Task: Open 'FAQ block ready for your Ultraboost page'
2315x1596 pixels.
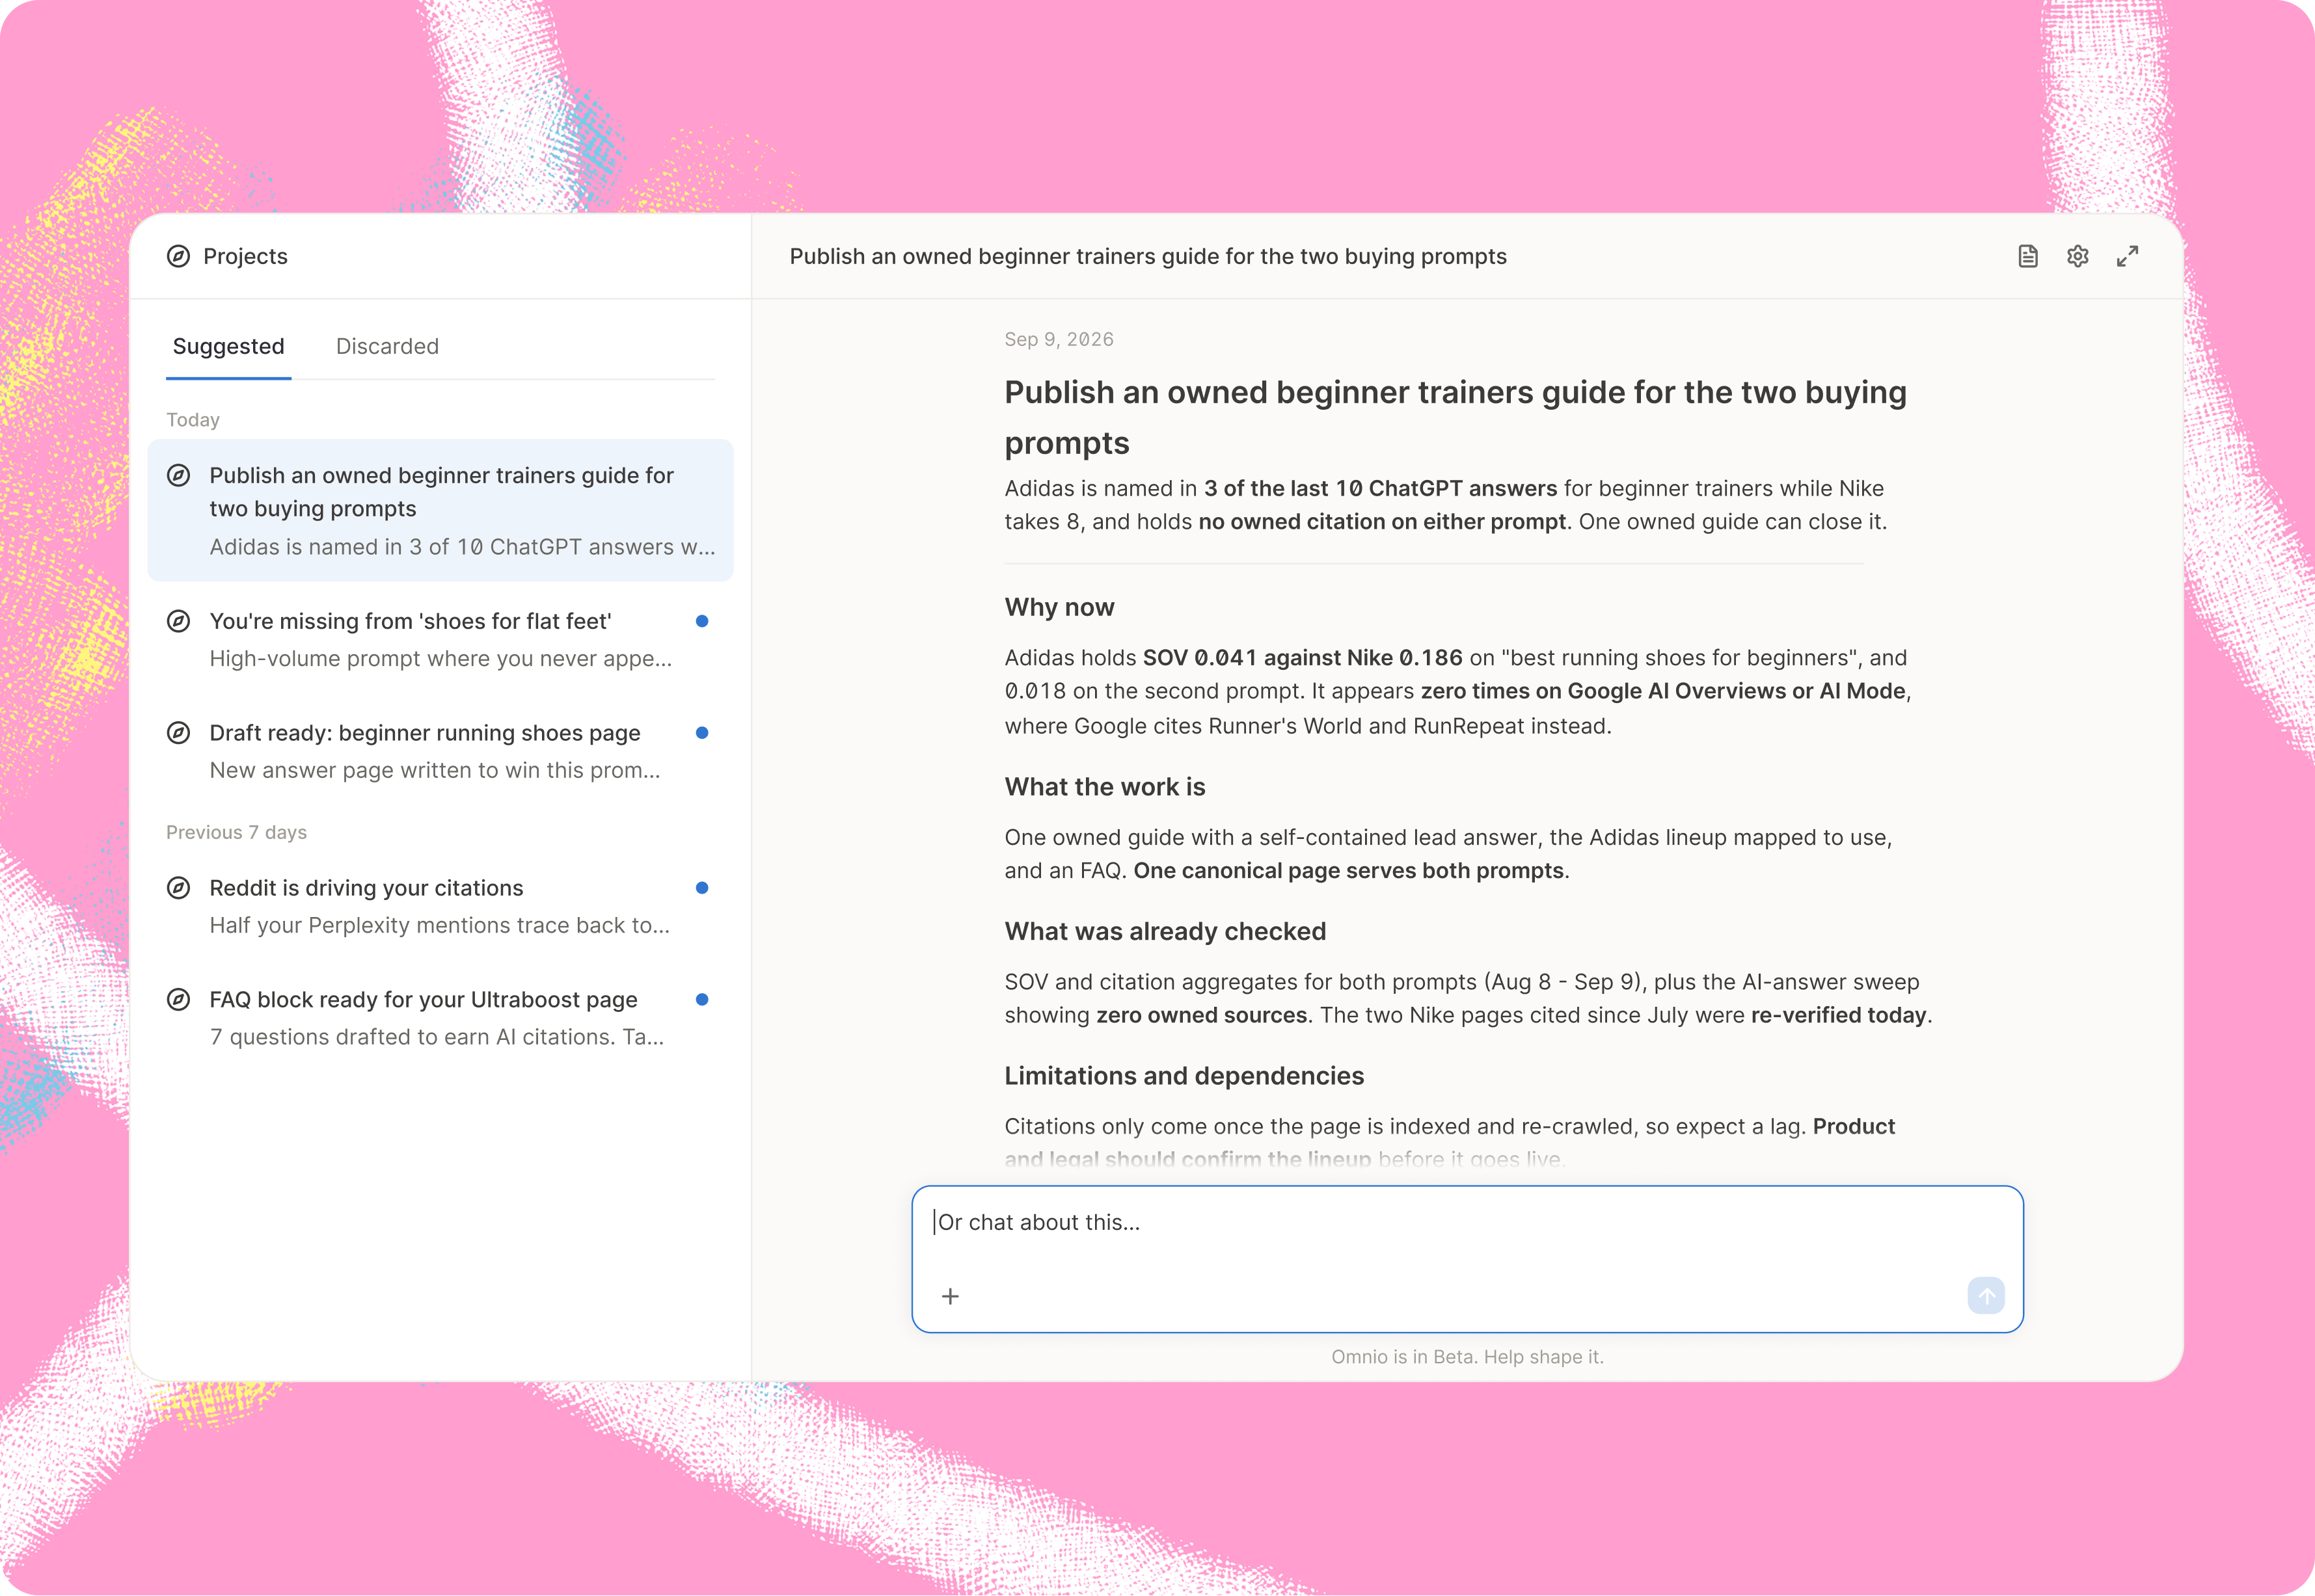Action: tap(440, 1018)
